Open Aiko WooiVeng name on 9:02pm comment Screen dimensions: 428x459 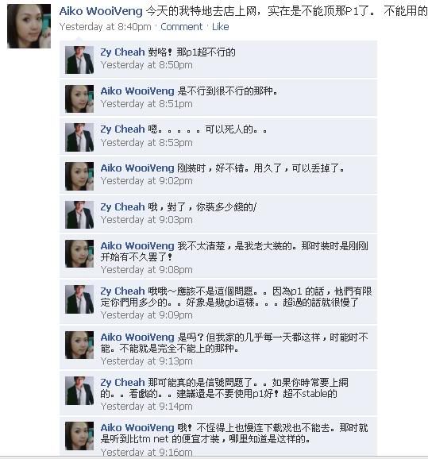pos(137,168)
